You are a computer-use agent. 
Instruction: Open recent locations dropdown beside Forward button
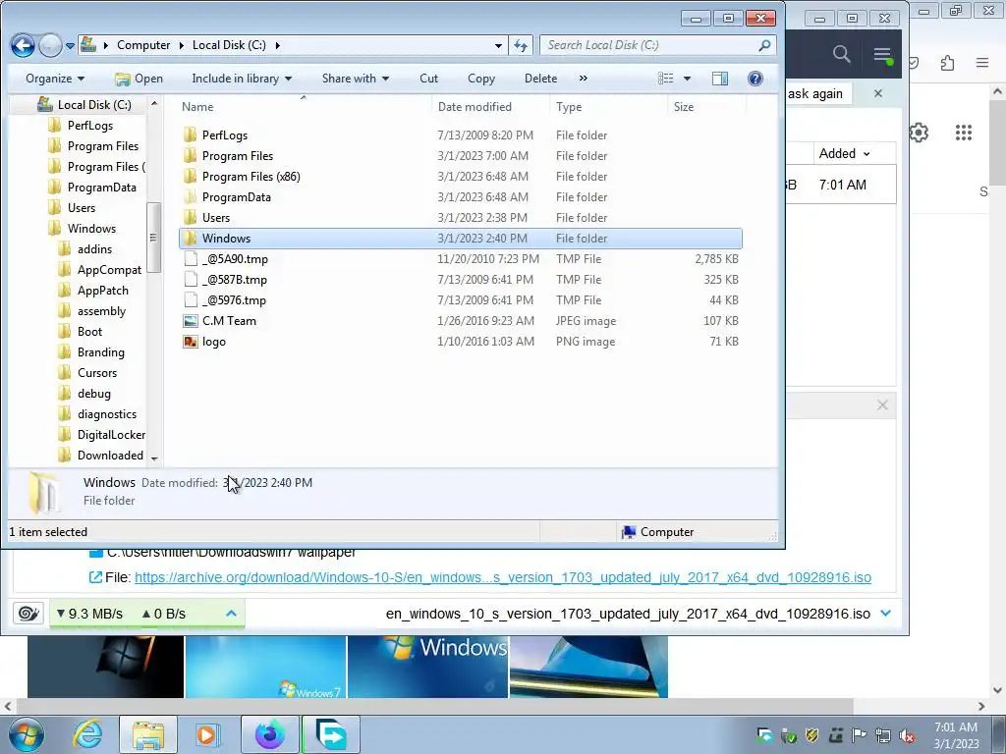70,46
